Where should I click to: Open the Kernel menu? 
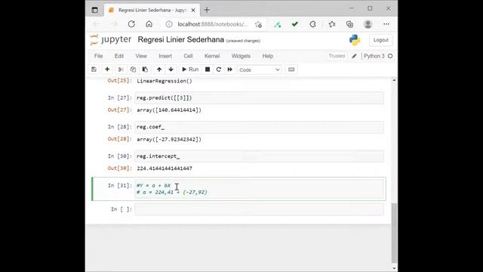click(212, 56)
